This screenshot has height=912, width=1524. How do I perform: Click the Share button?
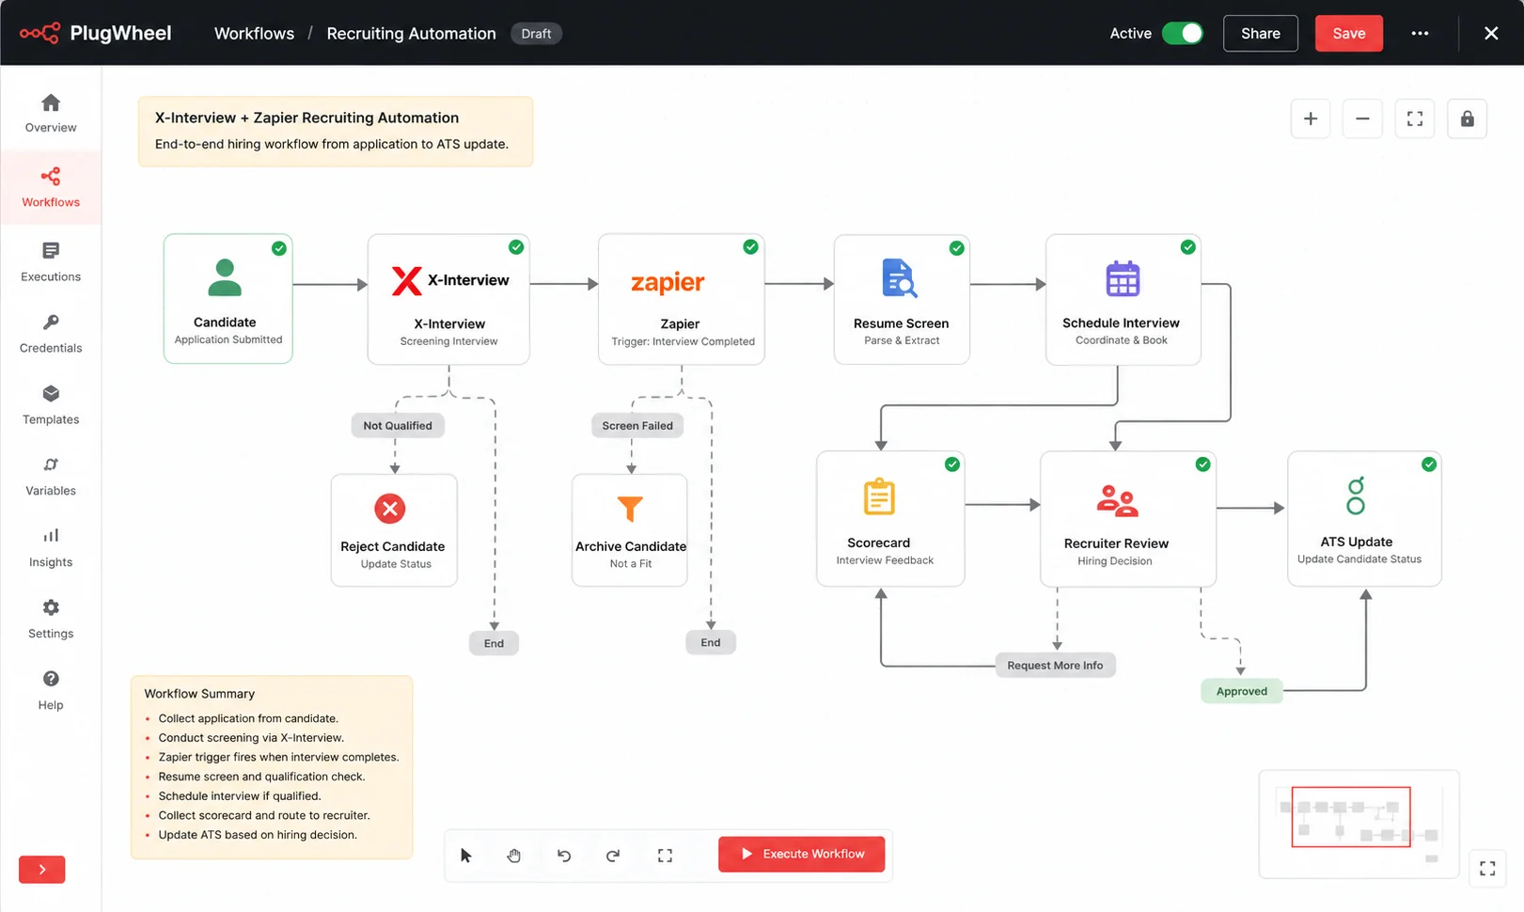coord(1261,33)
